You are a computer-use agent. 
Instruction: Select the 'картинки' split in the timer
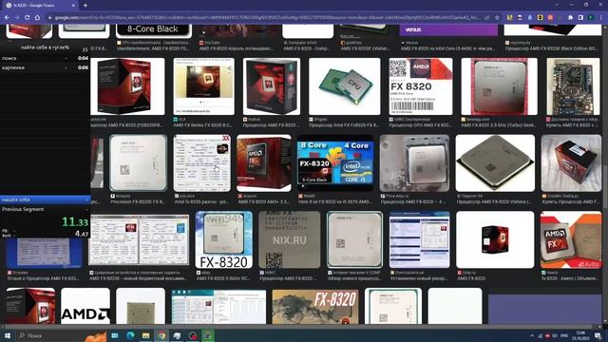coord(45,67)
